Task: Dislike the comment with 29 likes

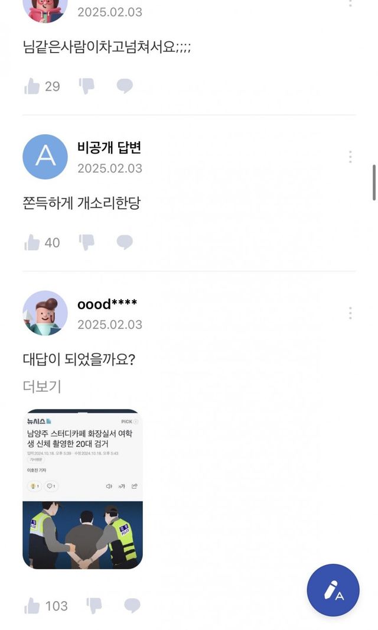Action: [x=87, y=86]
